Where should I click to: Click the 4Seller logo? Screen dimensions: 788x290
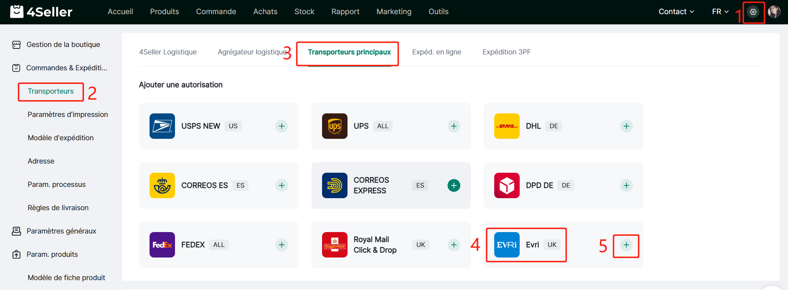41,12
